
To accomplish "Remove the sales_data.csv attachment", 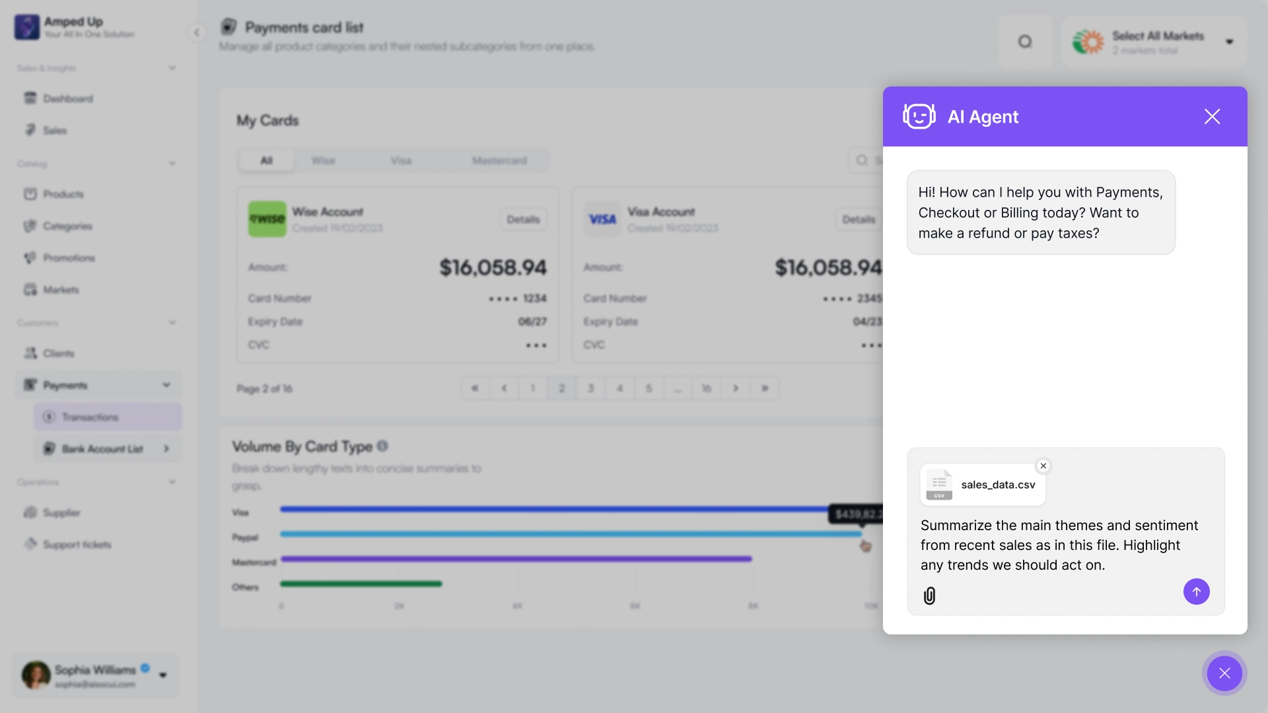I will [x=1043, y=466].
